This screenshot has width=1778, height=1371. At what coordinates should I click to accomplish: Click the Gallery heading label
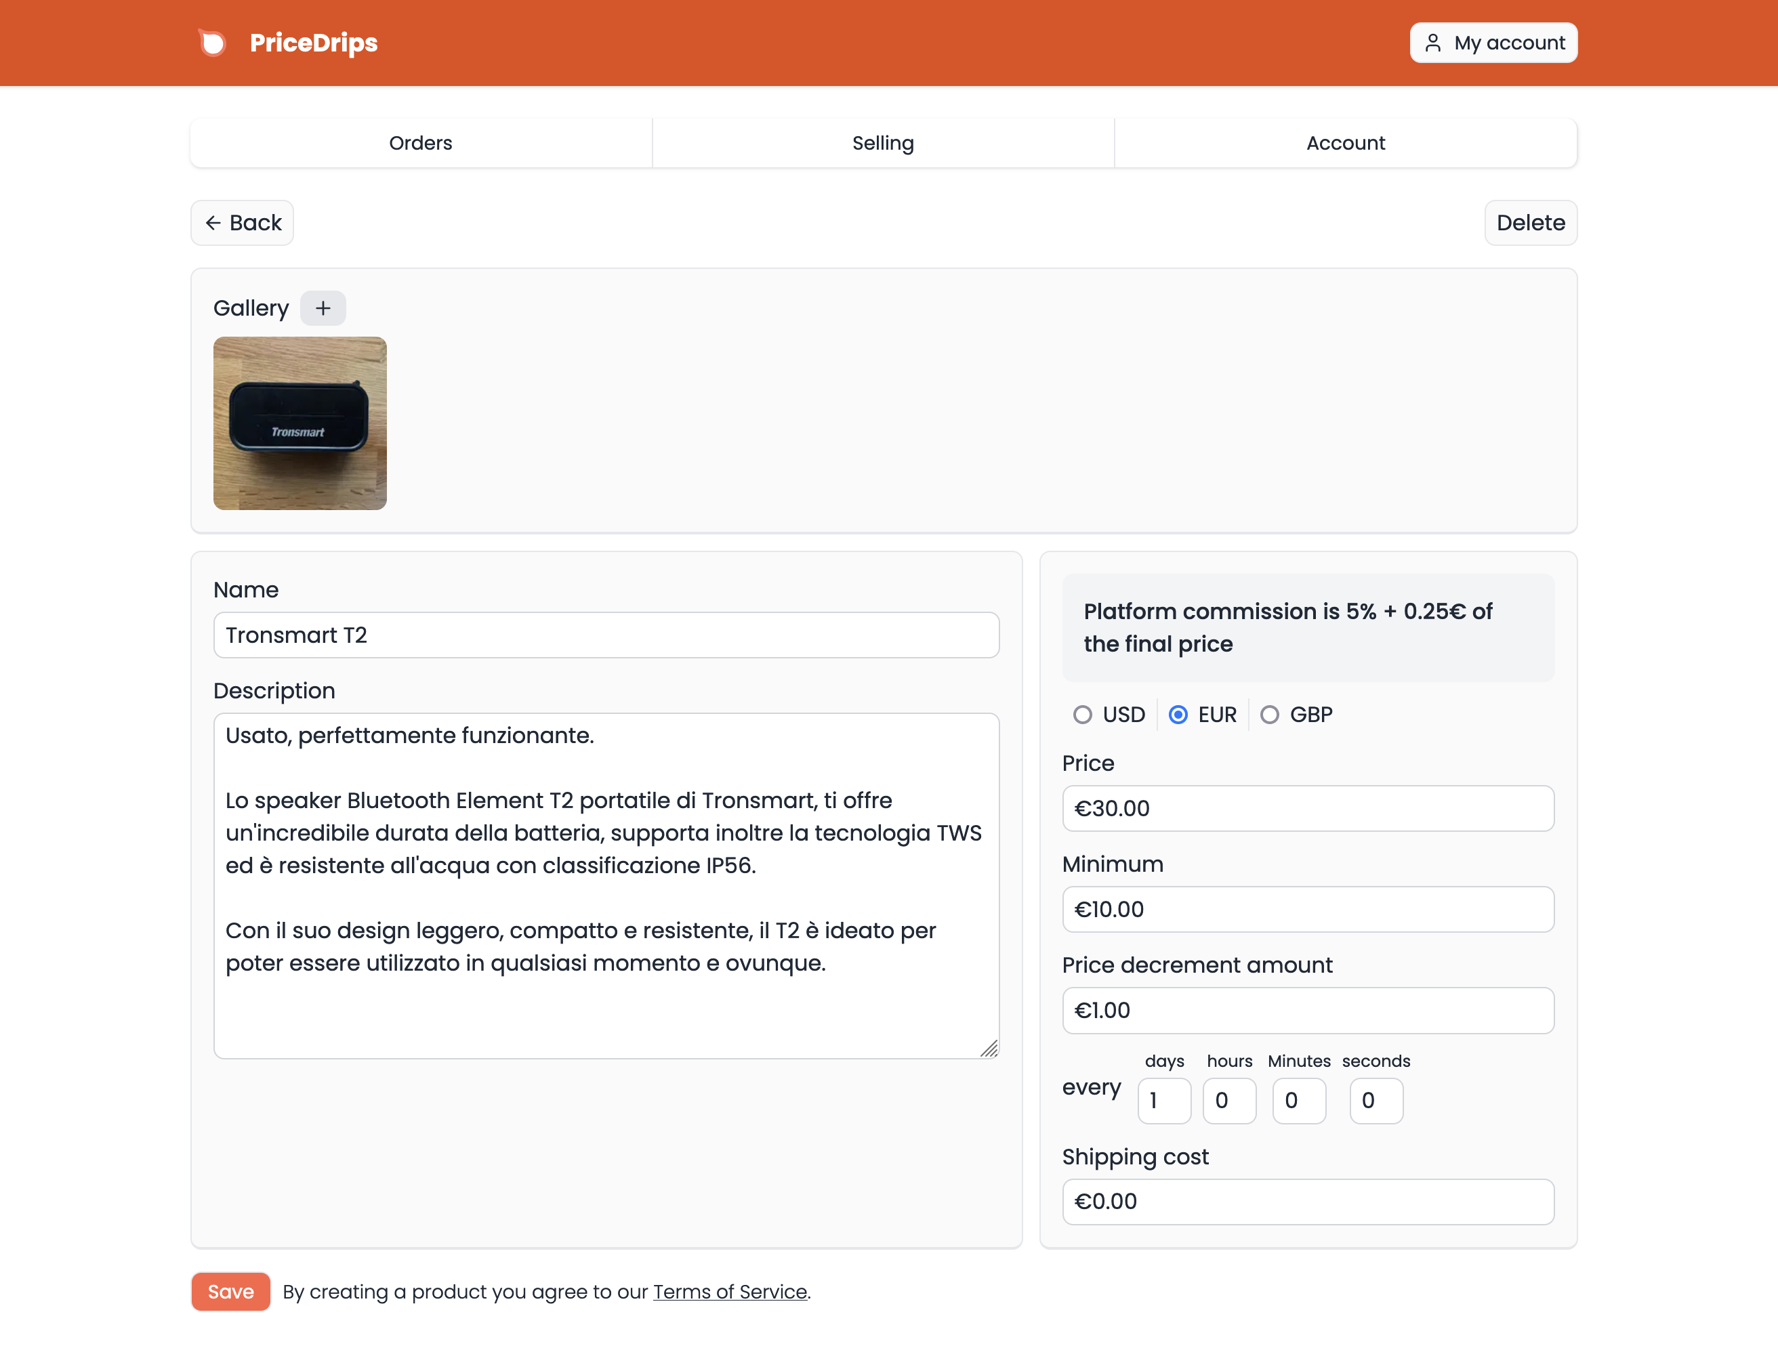tap(251, 308)
